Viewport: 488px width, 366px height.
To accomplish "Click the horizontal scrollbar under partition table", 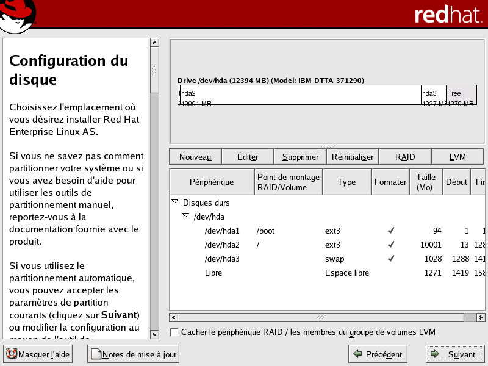I will point(320,318).
